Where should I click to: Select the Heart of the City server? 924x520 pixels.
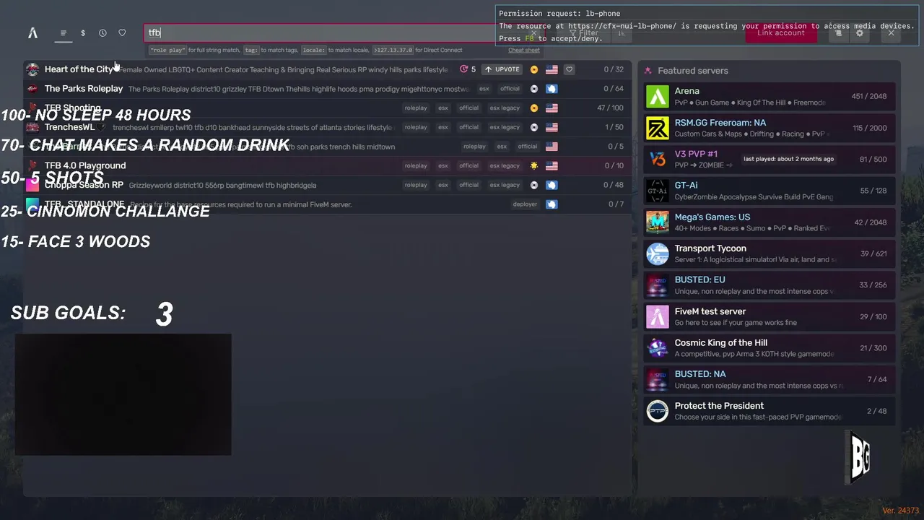pyautogui.click(x=327, y=69)
